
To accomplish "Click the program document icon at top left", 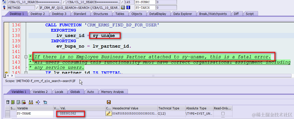I will [4, 2].
